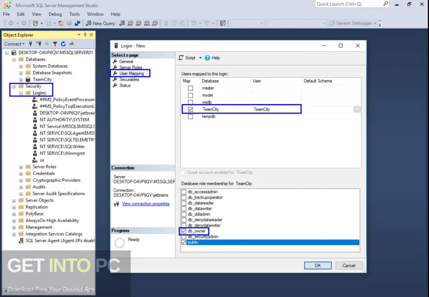429x297 pixels.
Task: Click the DMX query icon
Action: pyautogui.click(x=139, y=23)
